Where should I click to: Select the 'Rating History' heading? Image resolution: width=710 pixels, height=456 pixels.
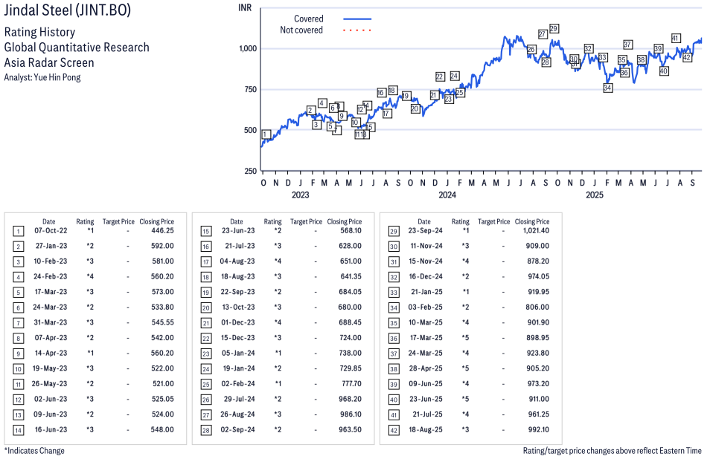[x=40, y=32]
